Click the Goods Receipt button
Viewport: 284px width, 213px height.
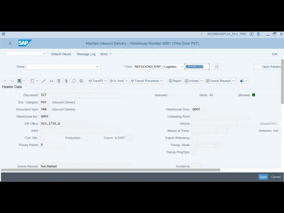coord(218,81)
